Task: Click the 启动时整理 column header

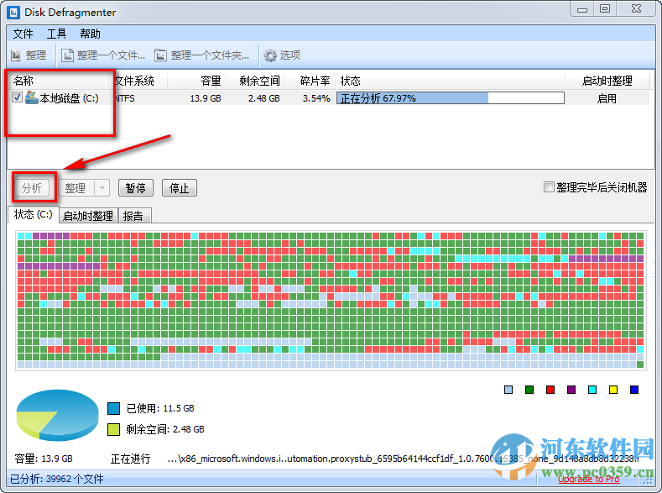Action: point(607,81)
